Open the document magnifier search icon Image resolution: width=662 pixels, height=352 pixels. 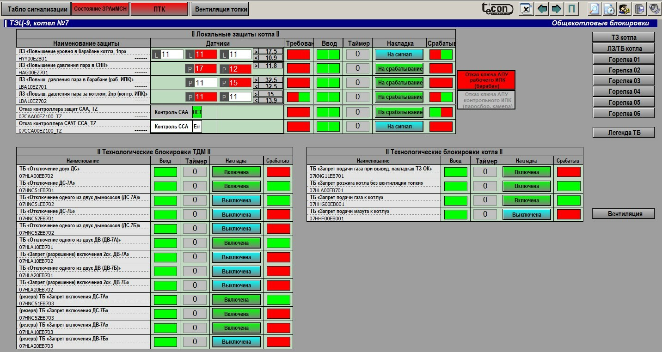click(594, 9)
